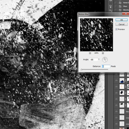Focus the Angle input field
Screen dimensions: 129x129
[x=94, y=60]
